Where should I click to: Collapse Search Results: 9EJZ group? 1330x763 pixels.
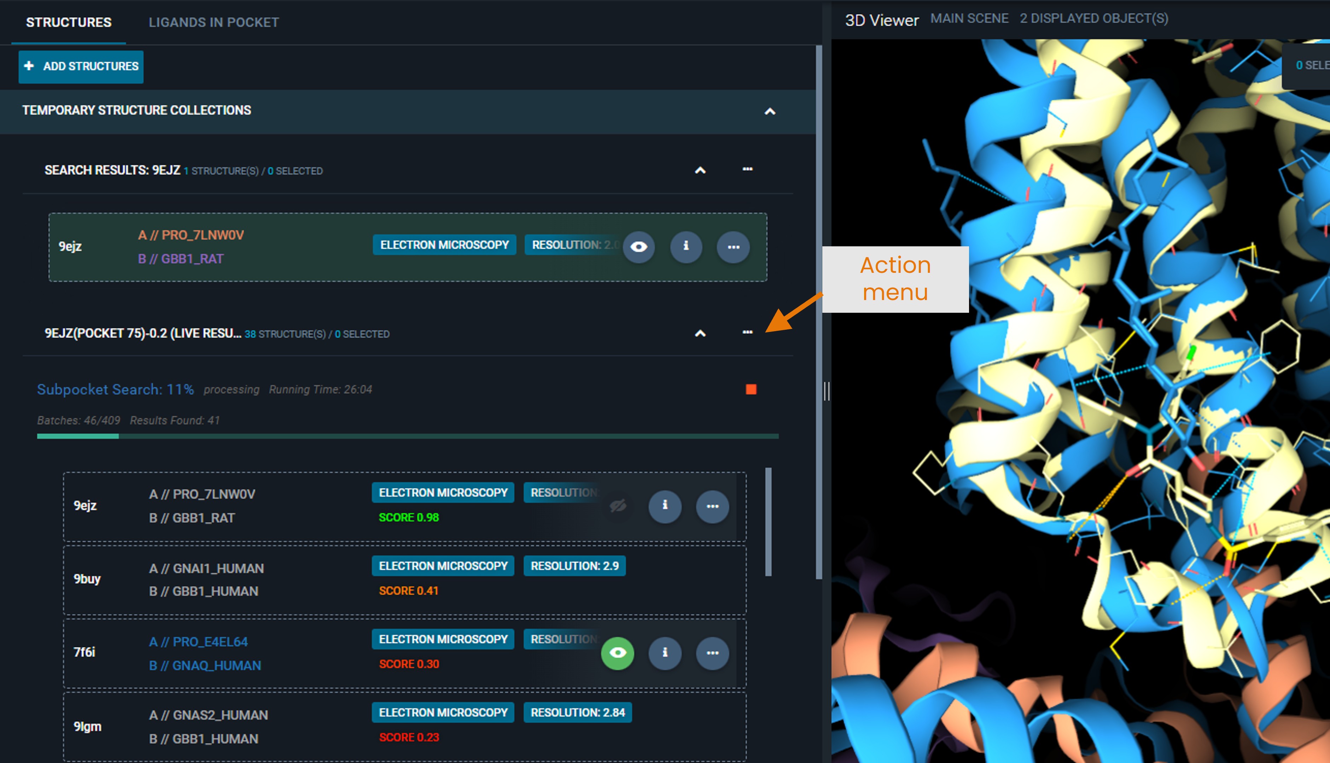pyautogui.click(x=700, y=170)
